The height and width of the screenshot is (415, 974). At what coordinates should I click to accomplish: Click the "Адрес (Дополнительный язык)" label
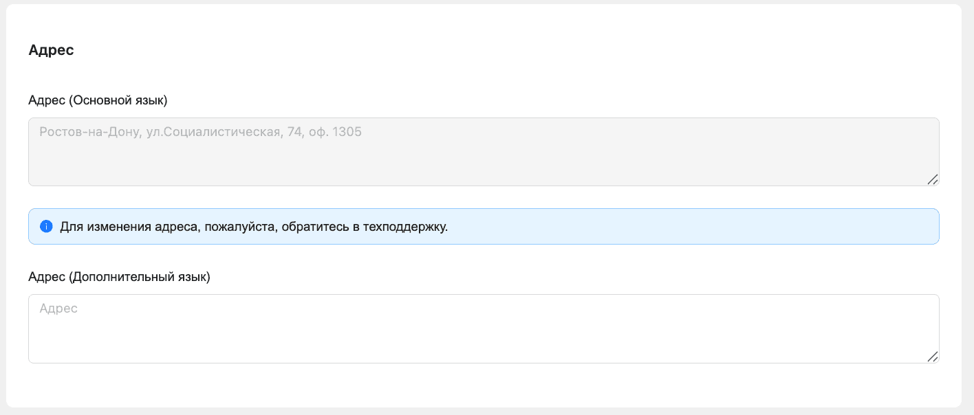119,278
